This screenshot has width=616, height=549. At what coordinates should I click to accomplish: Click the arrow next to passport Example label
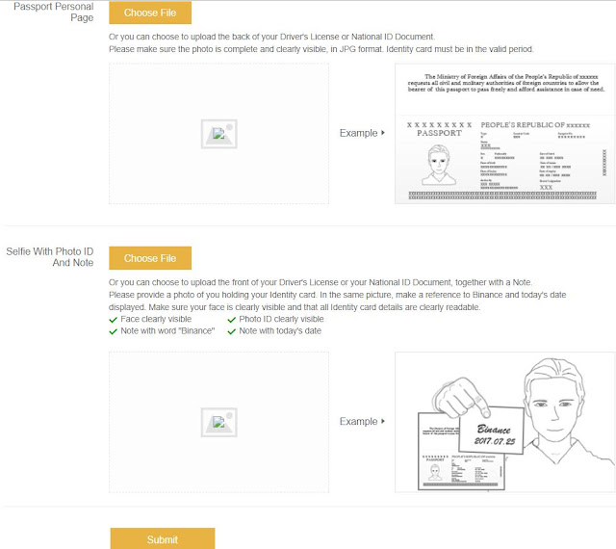pyautogui.click(x=383, y=133)
